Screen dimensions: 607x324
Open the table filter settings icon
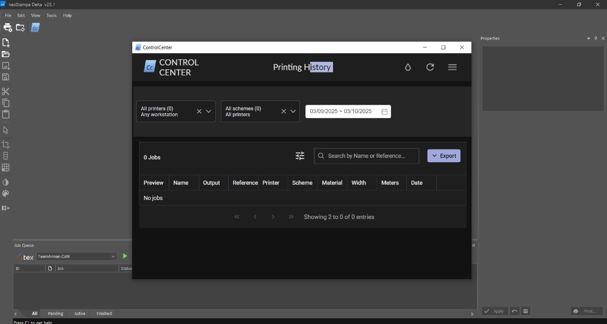(x=300, y=156)
